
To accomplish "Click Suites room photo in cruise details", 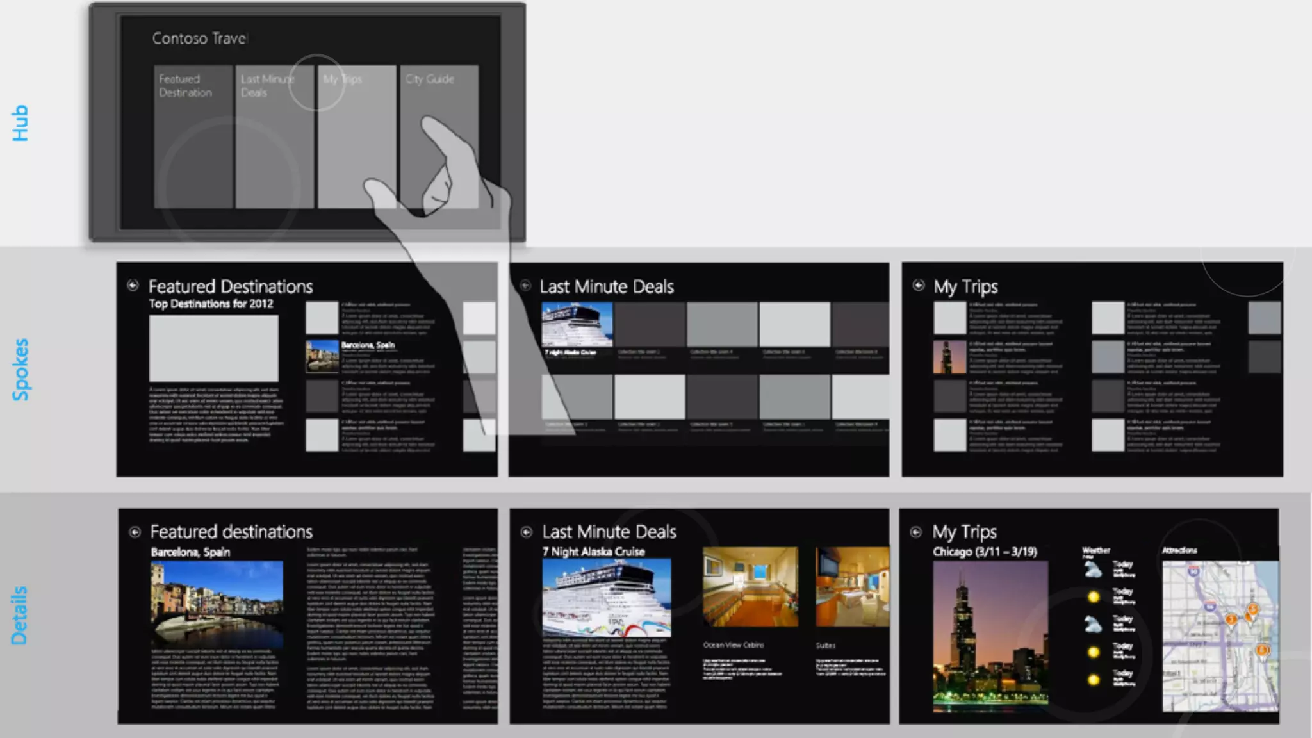I will pyautogui.click(x=852, y=587).
